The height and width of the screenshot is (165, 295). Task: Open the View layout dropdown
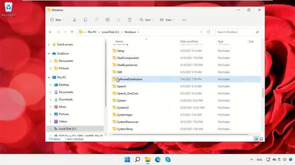pyautogui.click(x=167, y=20)
